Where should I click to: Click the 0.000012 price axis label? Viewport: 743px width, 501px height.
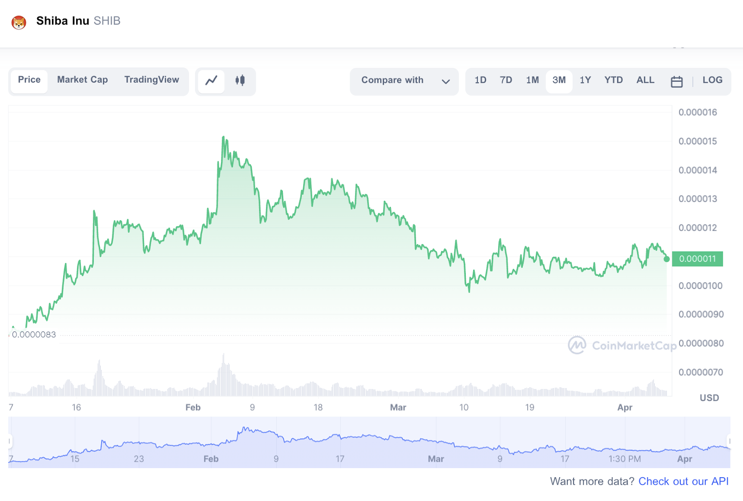pyautogui.click(x=697, y=228)
